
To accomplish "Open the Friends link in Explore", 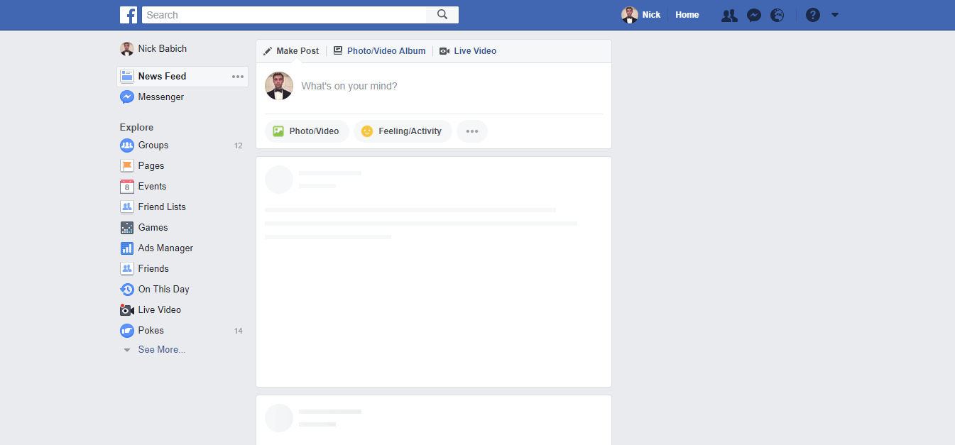I will [x=153, y=269].
